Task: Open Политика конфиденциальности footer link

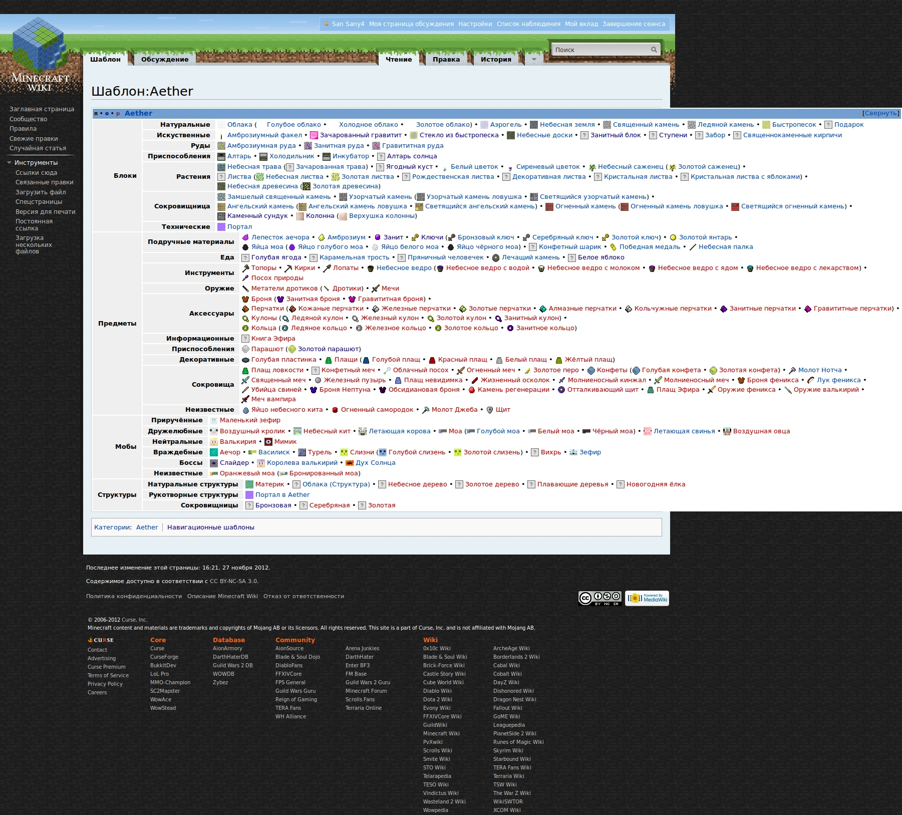Action: click(134, 596)
